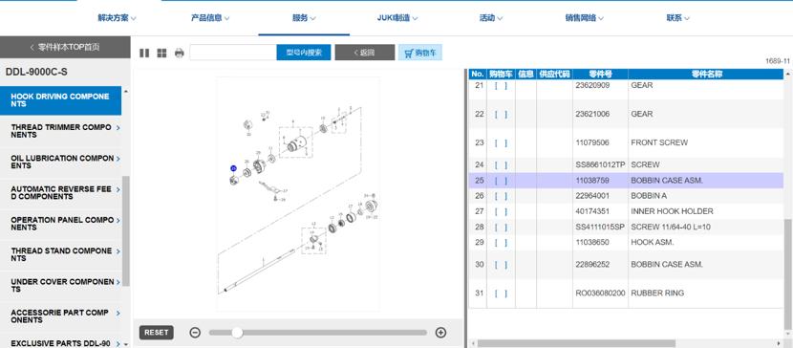The width and height of the screenshot is (793, 348).
Task: Expand THREAD TRIMMER COMPONENTS section
Action: [x=61, y=131]
